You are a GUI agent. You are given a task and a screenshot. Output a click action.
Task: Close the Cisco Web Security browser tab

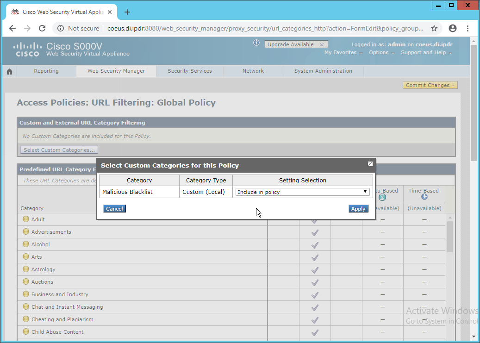coord(110,12)
